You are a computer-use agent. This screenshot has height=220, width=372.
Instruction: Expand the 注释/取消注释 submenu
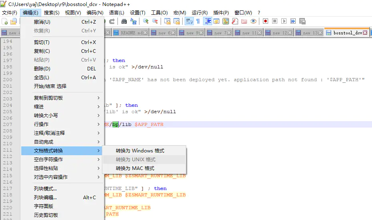[x=62, y=133]
